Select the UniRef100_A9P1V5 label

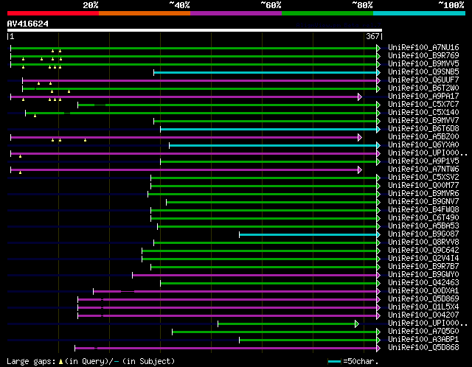coord(423,161)
